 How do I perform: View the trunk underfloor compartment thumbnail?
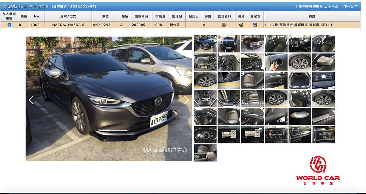(x=323, y=80)
